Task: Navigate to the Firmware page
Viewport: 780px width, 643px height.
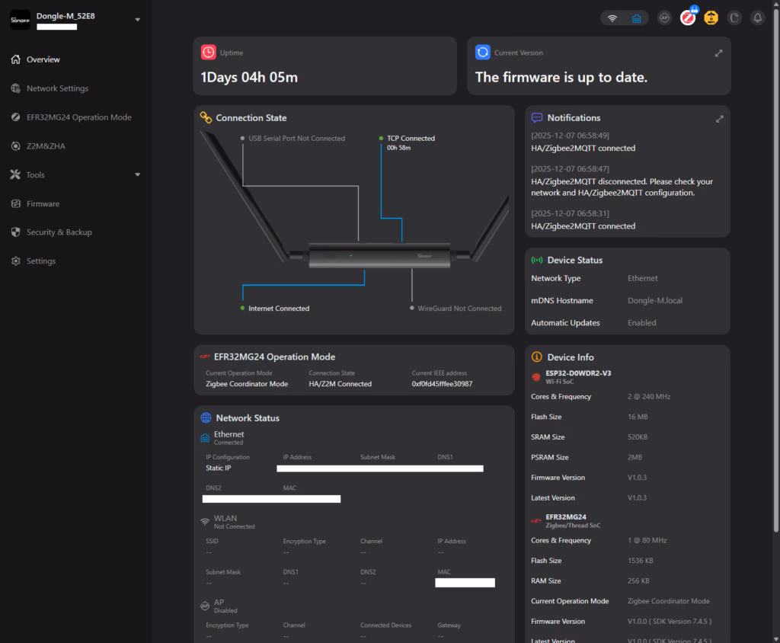Action: (43, 203)
